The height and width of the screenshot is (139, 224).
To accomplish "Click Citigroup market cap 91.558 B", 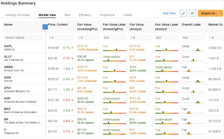I will (x=214, y=131).
